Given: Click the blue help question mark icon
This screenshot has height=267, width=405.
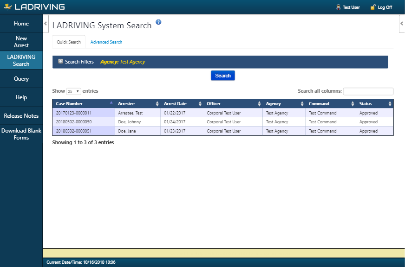Looking at the screenshot, I should point(158,22).
